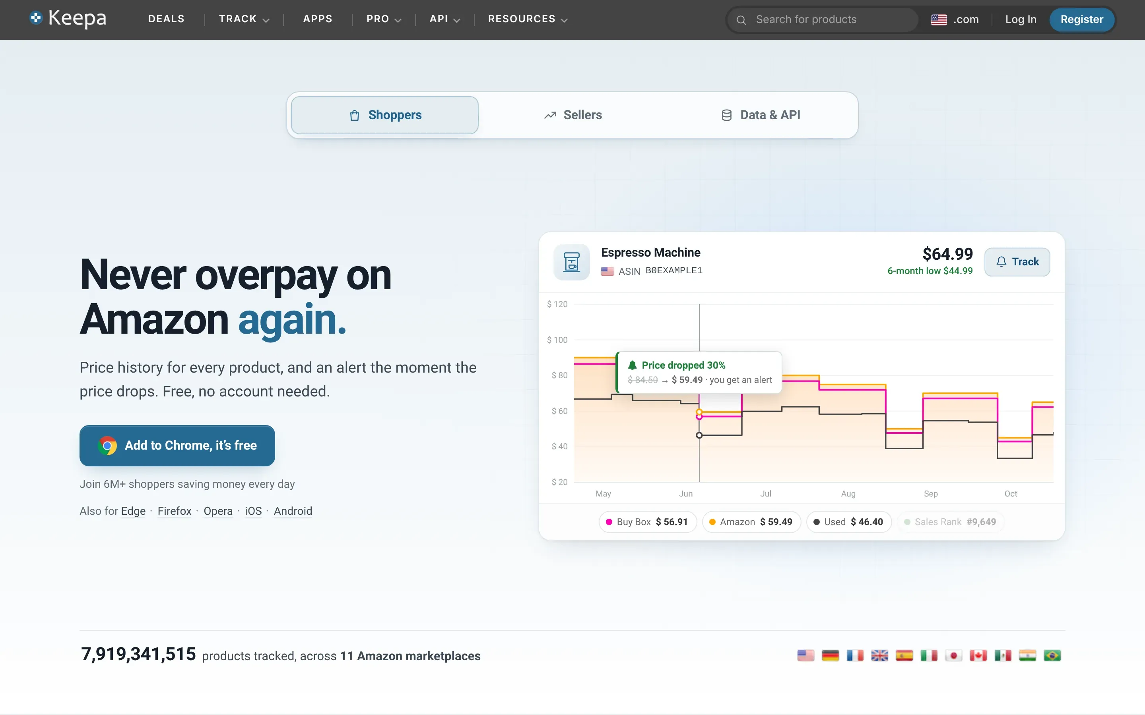The width and height of the screenshot is (1145, 715).
Task: Open the iOS app link
Action: pos(253,511)
